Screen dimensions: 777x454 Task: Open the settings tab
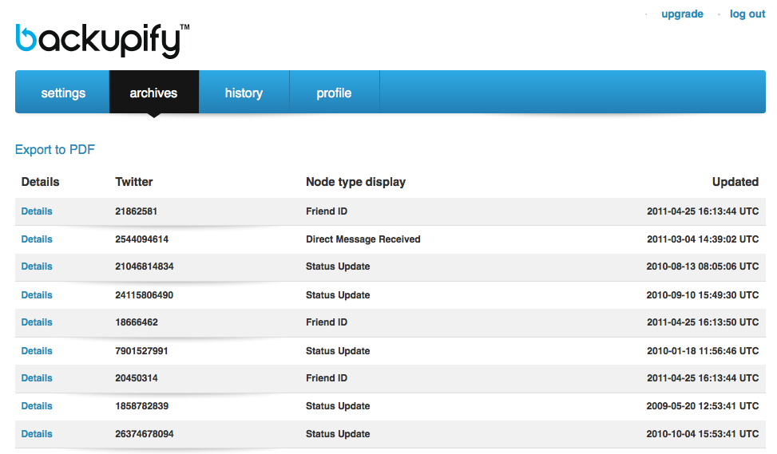click(62, 93)
